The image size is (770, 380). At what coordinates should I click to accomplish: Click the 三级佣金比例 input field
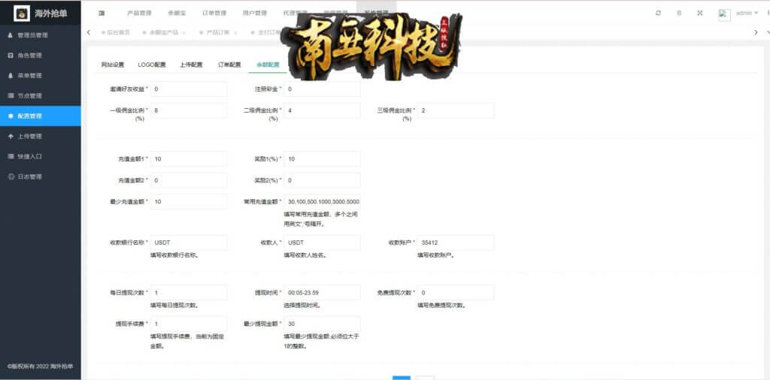tap(456, 110)
